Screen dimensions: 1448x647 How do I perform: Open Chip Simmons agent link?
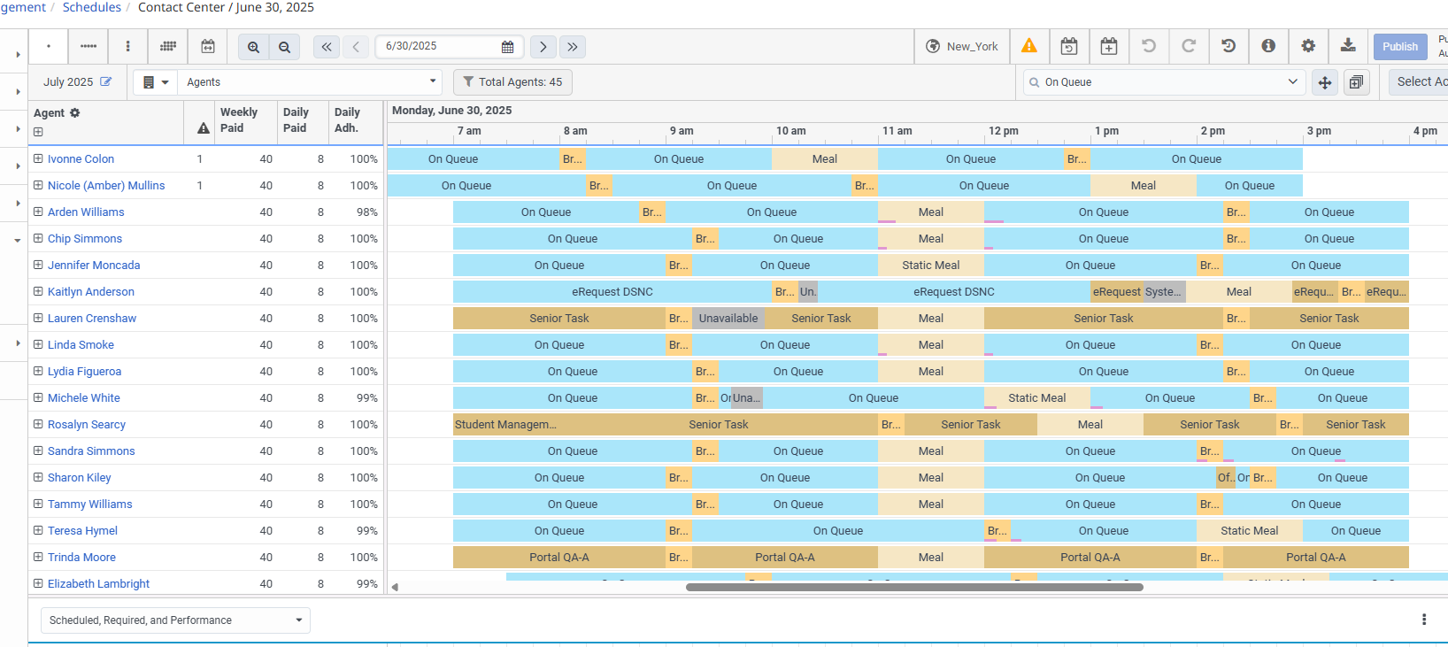85,239
